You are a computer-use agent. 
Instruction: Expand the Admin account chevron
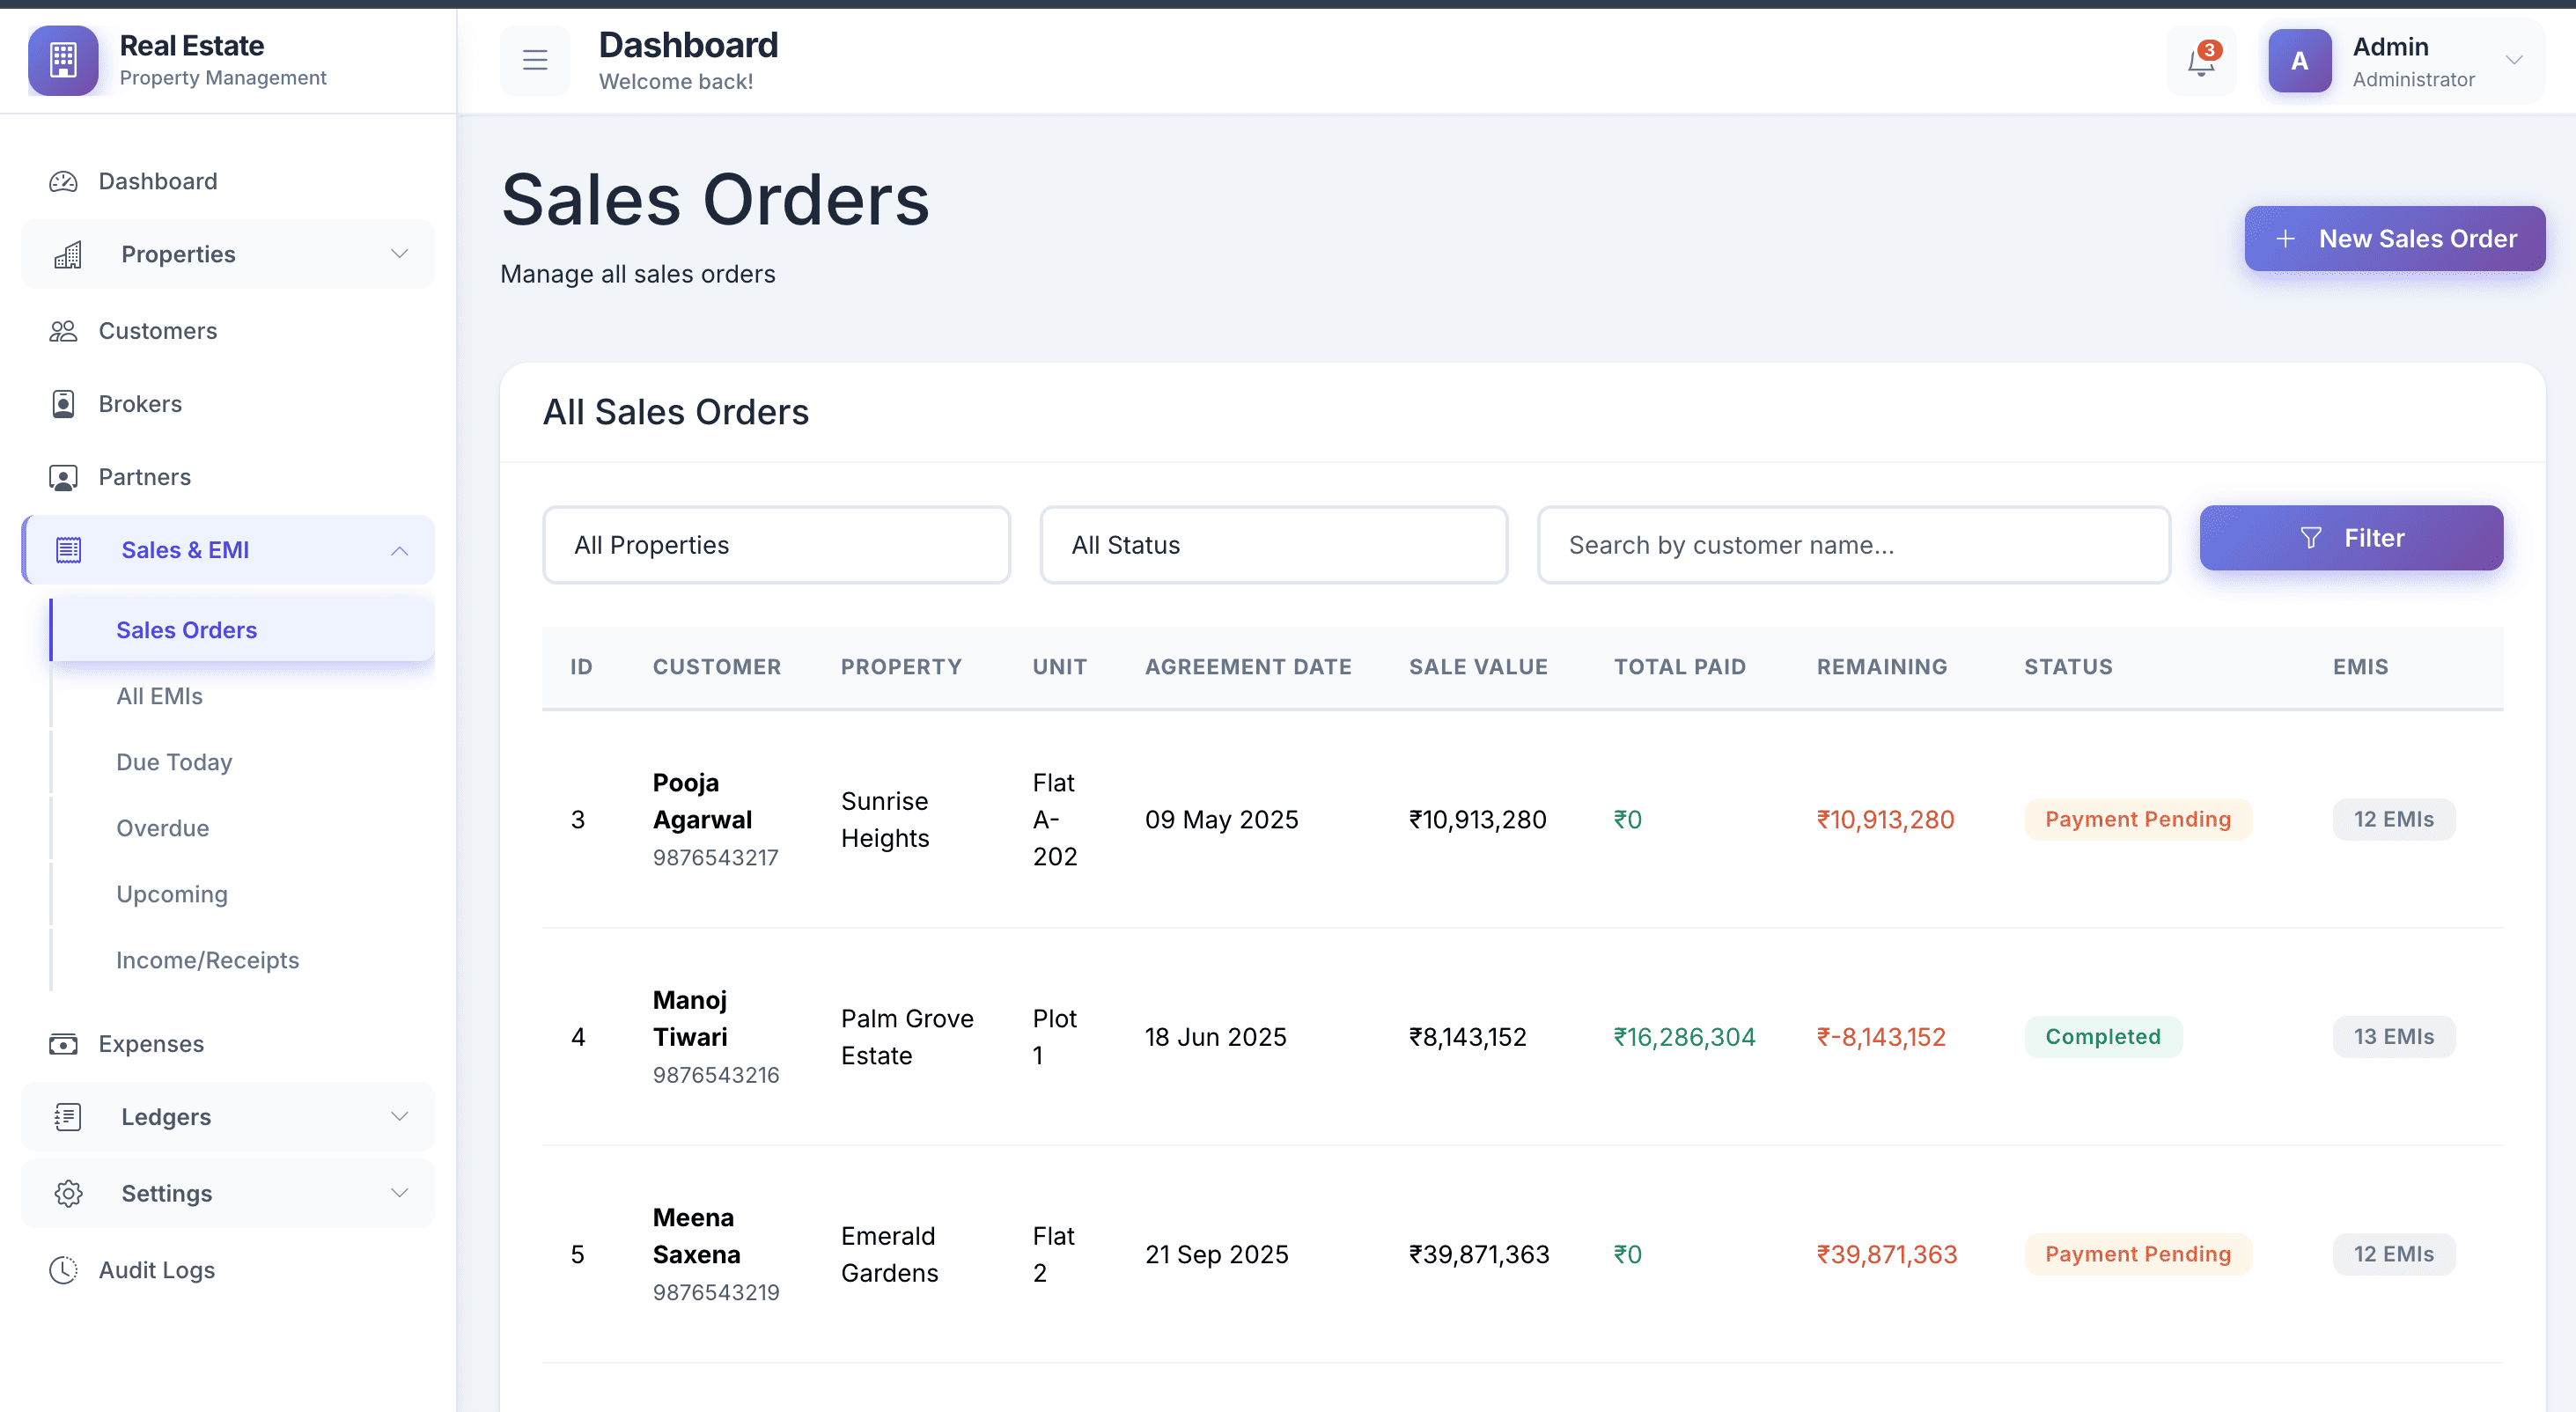2513,61
